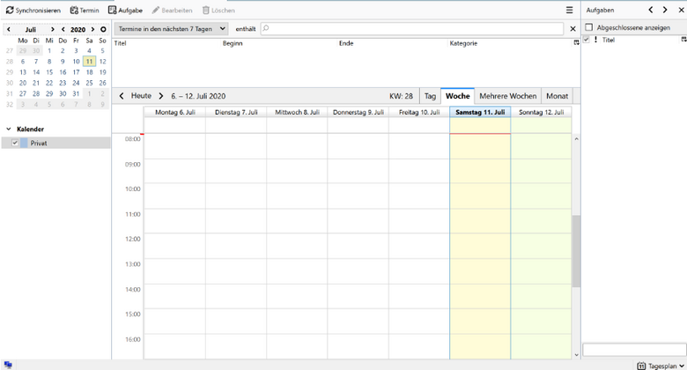Open column picker of task list
Screen dimensions: 687x370
pos(683,40)
